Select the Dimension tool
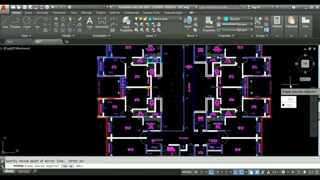 pos(102,22)
